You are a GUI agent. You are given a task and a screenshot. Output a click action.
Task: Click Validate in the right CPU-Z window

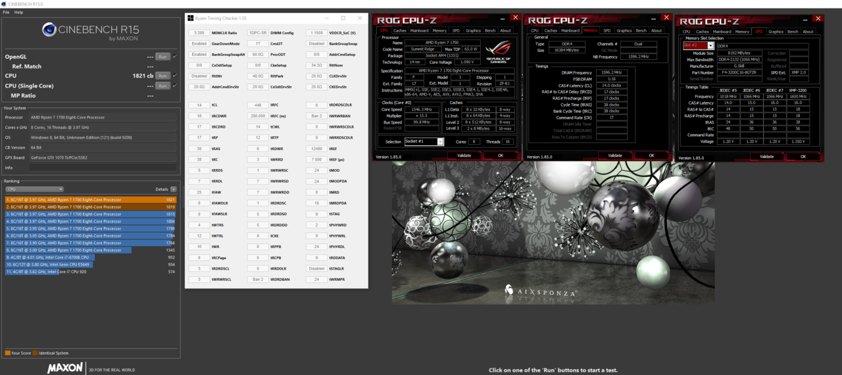766,157
